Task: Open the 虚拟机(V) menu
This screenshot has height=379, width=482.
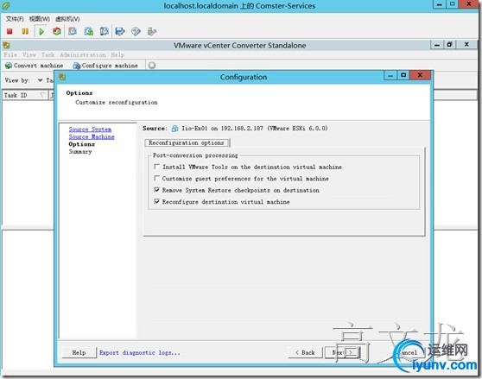Action: tap(67, 19)
